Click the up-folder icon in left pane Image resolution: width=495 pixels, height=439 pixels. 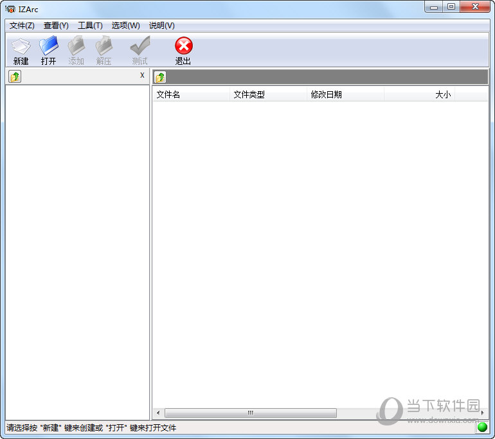click(15, 76)
